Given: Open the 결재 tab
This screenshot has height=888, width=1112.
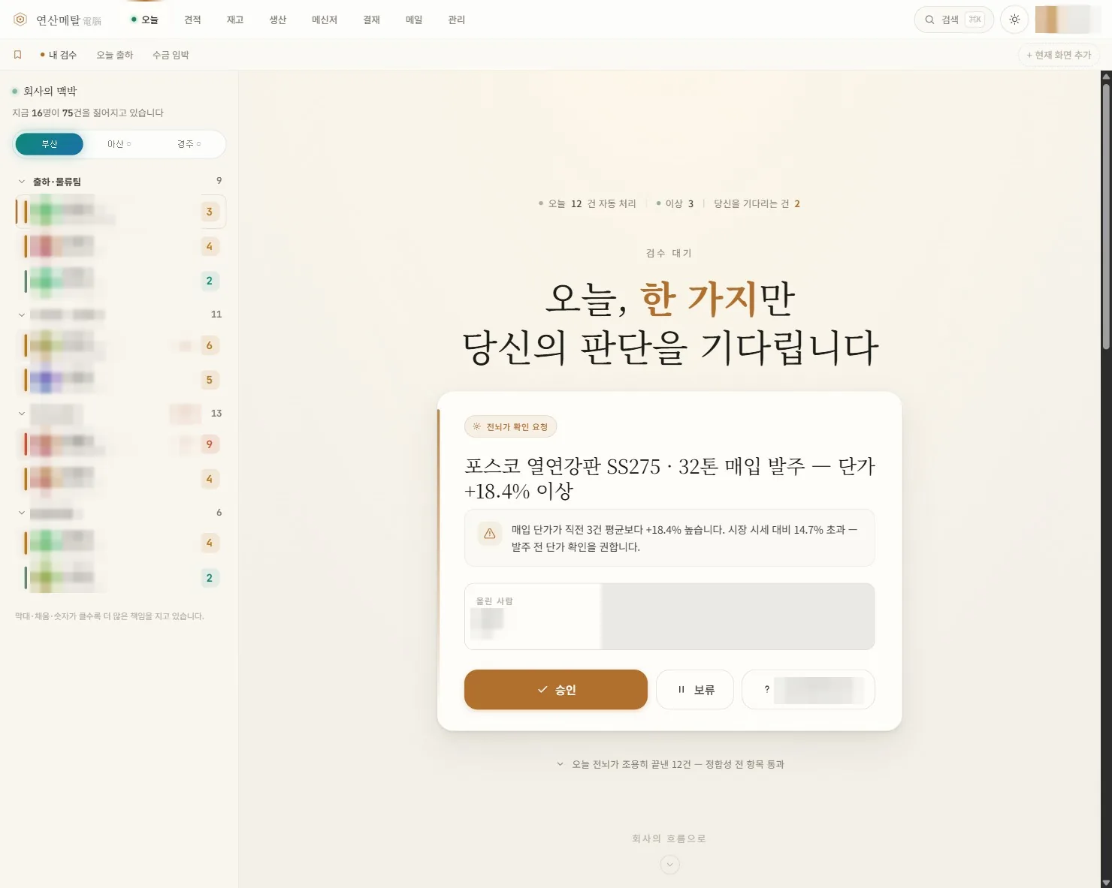Looking at the screenshot, I should [x=371, y=20].
